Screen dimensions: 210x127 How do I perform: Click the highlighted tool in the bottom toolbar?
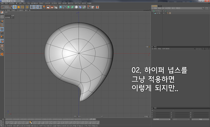[x=31, y=122]
